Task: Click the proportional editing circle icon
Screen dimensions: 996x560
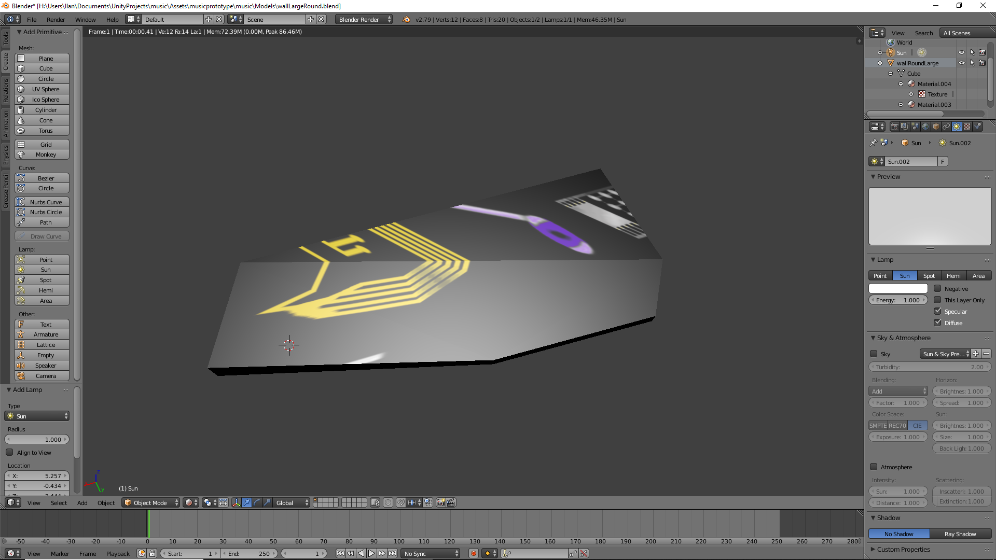Action: point(388,502)
